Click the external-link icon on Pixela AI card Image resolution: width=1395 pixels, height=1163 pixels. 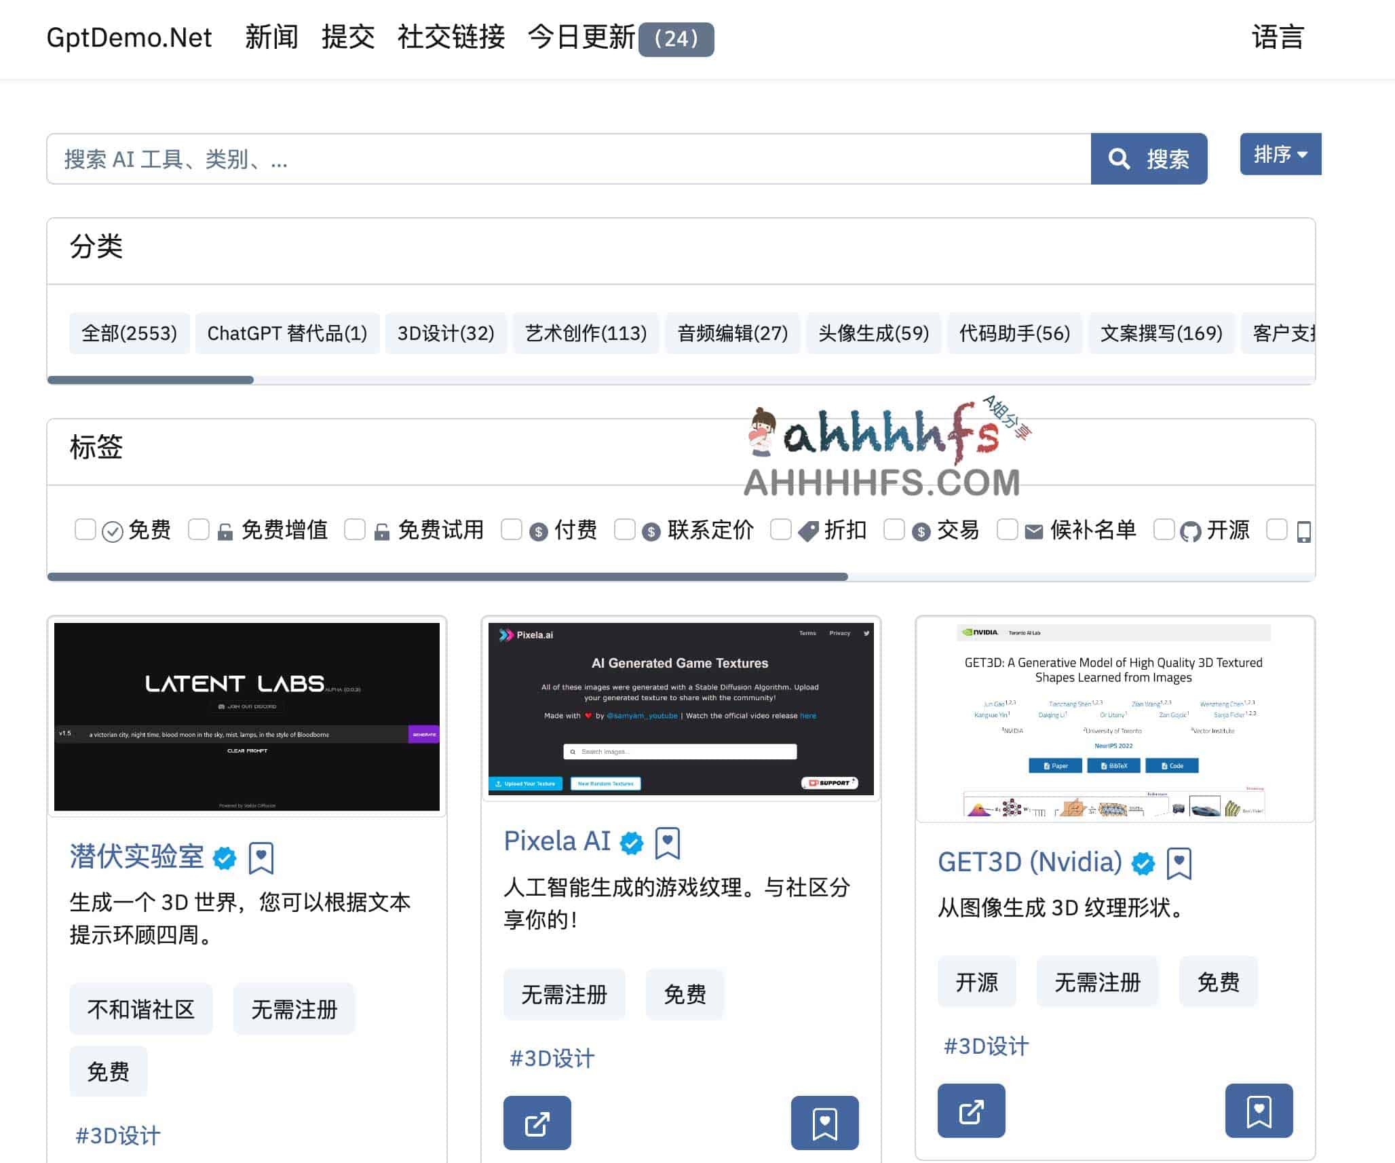[x=537, y=1123]
